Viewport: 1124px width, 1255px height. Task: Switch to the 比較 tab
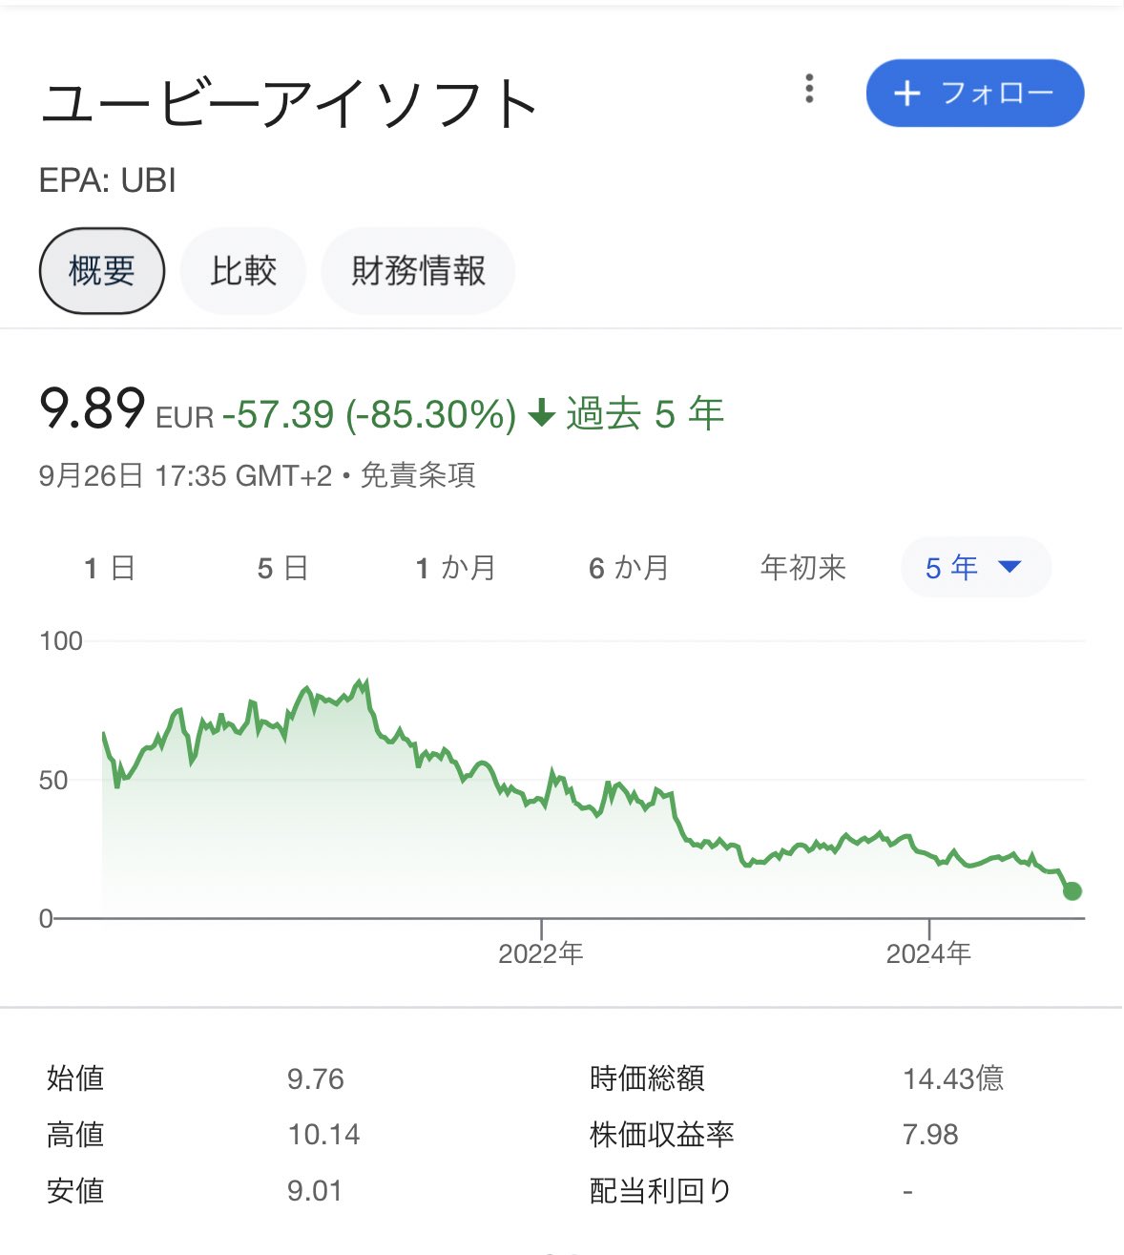coord(243,271)
